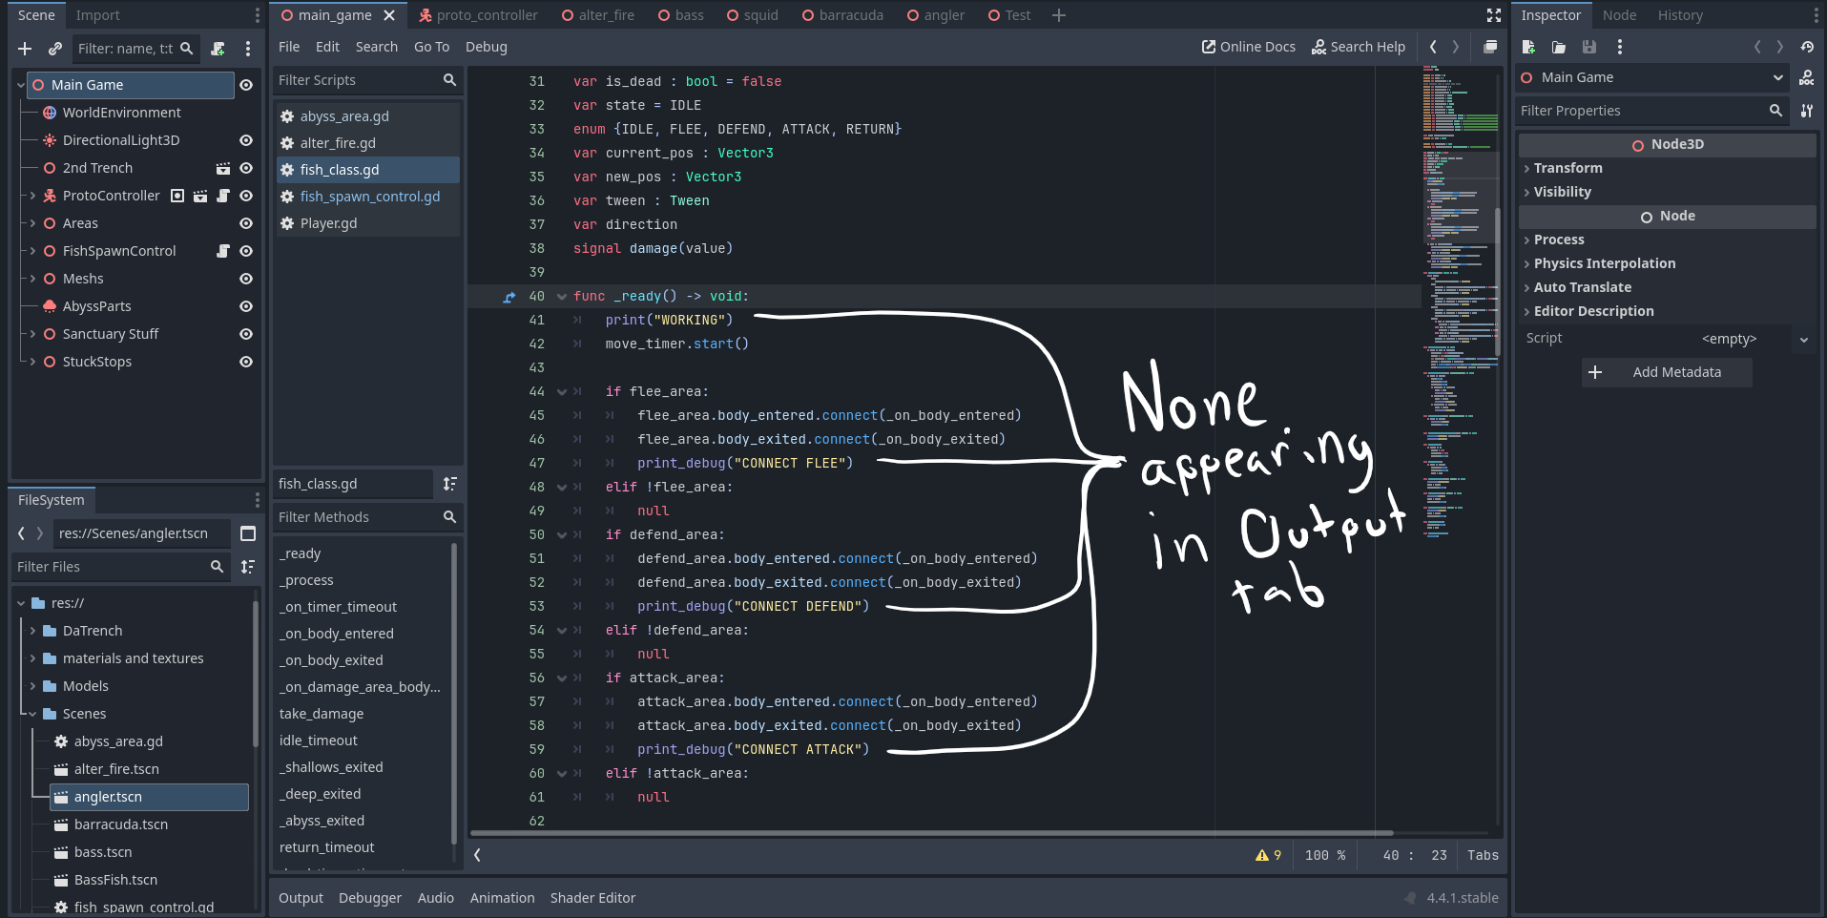Screen dimensions: 1827x918
Task: Click the attach script icon in Scene dock
Action: click(x=218, y=49)
